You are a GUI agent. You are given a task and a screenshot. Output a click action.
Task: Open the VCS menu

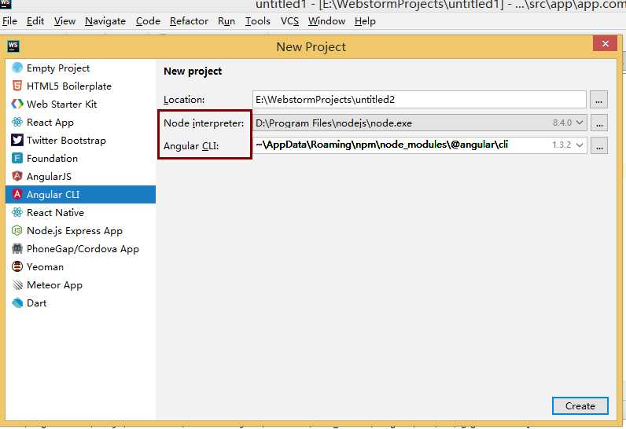[x=289, y=21]
